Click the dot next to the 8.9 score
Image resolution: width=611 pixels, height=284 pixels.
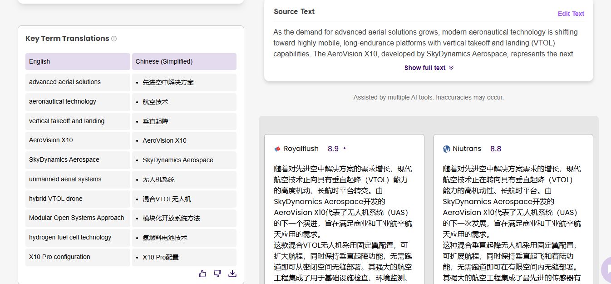[345, 149]
